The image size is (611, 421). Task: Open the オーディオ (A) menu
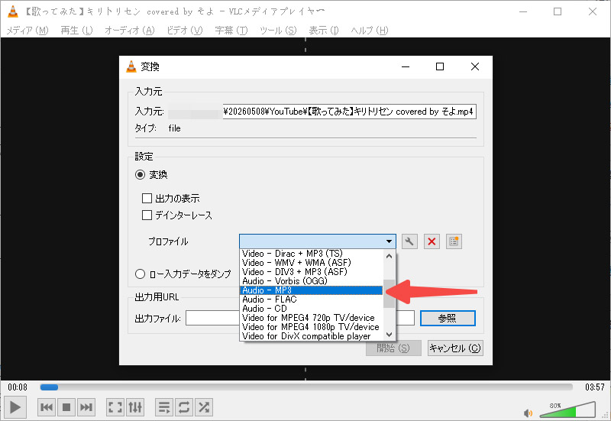coord(129,31)
